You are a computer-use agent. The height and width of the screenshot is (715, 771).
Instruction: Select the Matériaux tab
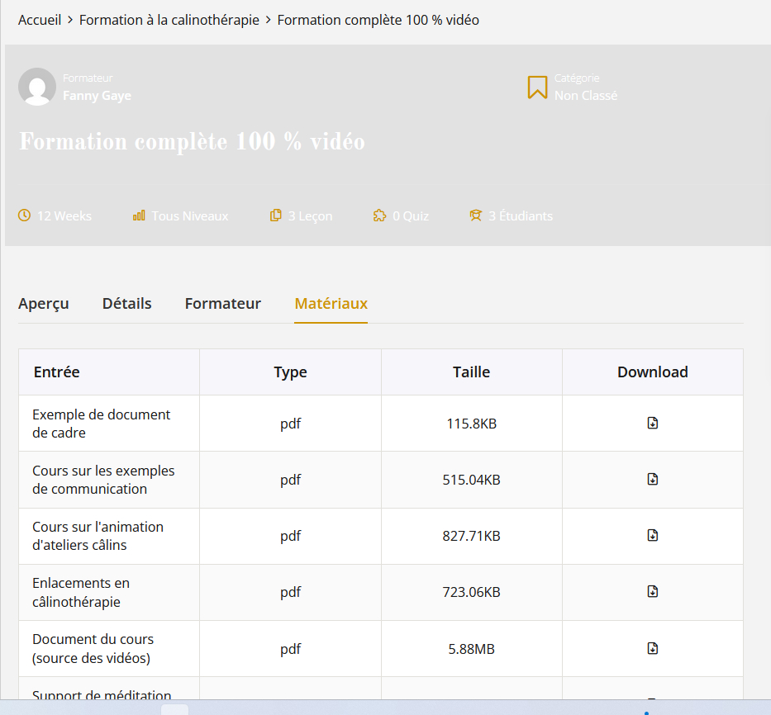pyautogui.click(x=331, y=304)
